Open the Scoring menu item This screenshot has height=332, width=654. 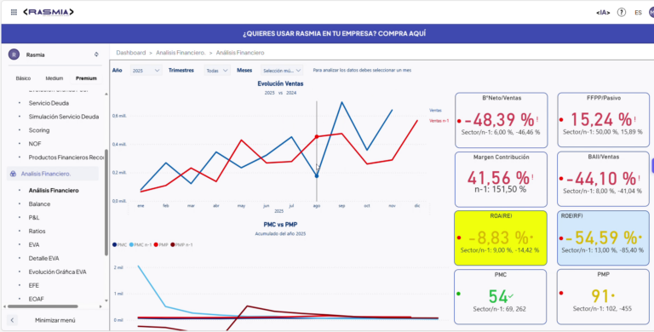39,130
